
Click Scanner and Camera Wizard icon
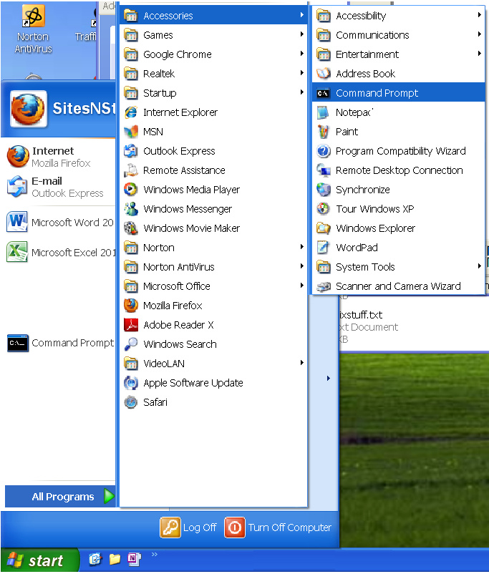click(x=323, y=286)
